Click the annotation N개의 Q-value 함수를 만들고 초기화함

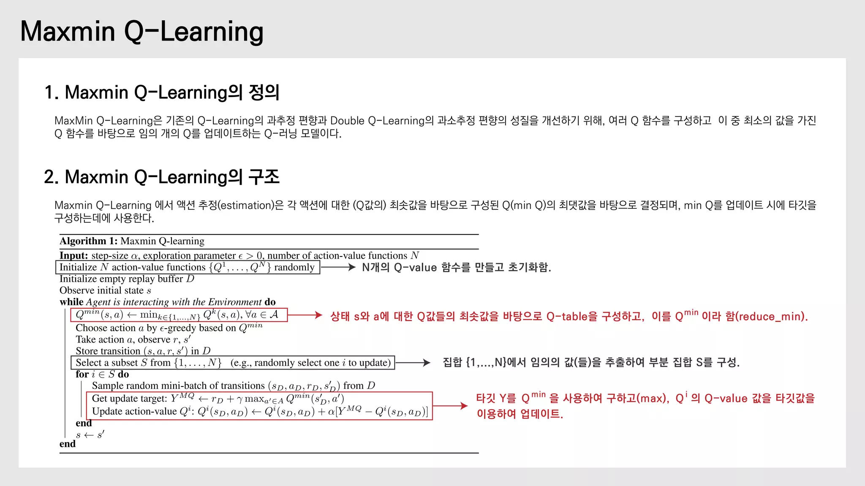[456, 267]
